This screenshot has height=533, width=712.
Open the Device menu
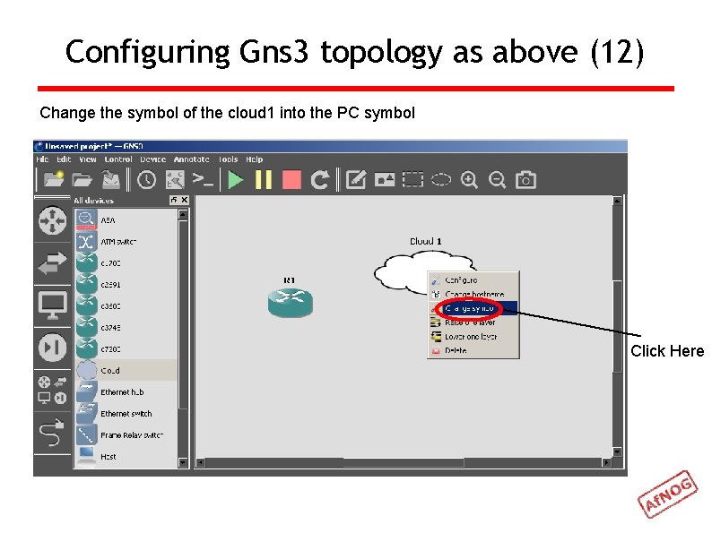[152, 159]
